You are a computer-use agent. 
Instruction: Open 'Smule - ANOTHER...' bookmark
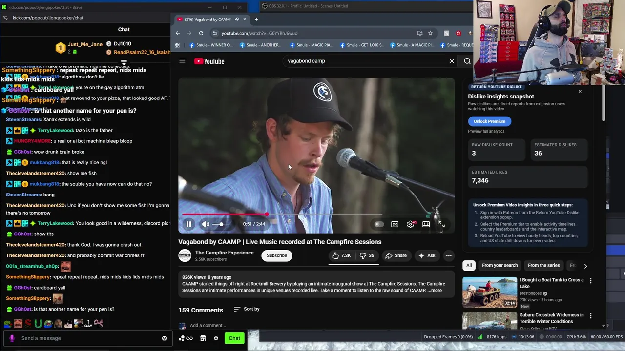click(x=260, y=45)
